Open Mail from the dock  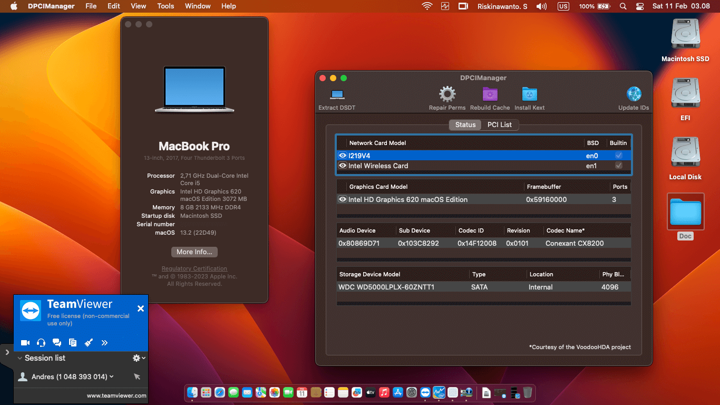click(247, 392)
